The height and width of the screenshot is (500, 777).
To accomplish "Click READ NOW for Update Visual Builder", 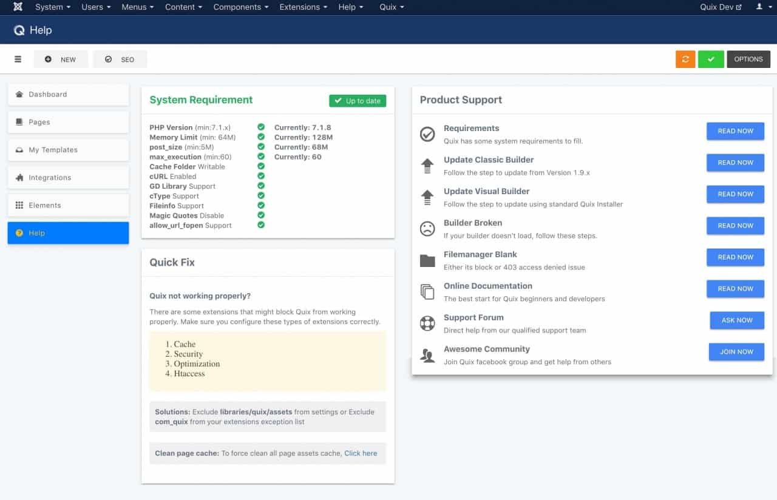I will pyautogui.click(x=735, y=194).
